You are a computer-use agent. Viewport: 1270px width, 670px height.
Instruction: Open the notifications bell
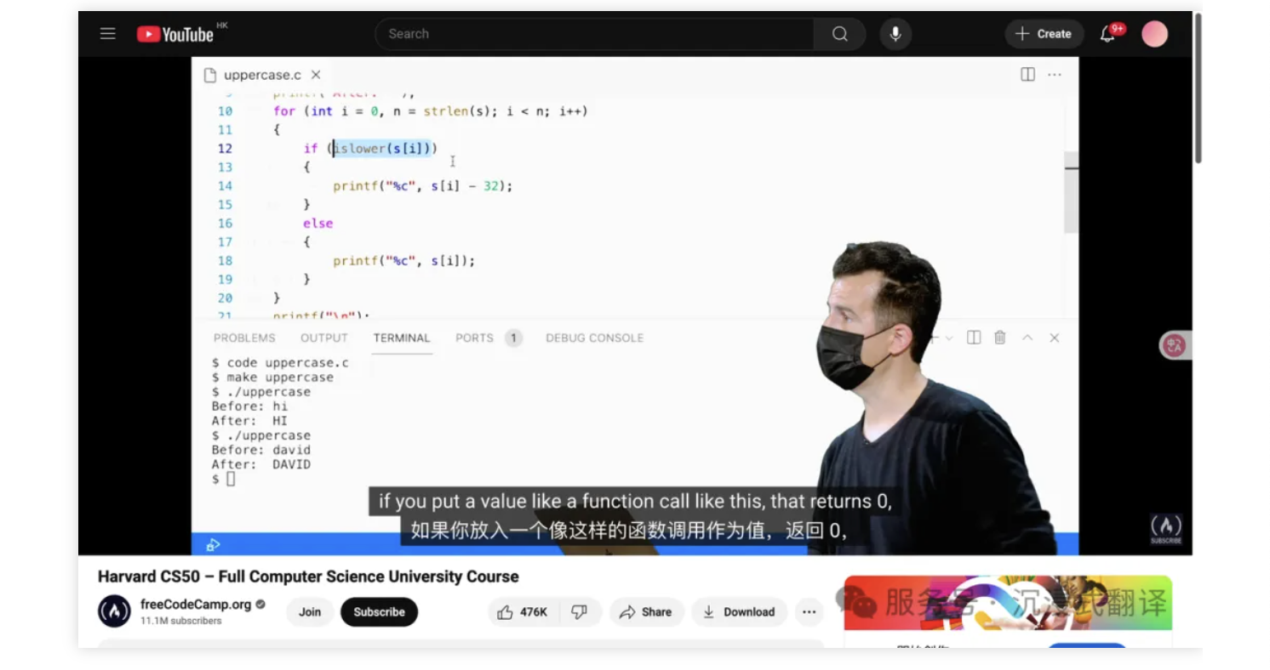(x=1107, y=34)
